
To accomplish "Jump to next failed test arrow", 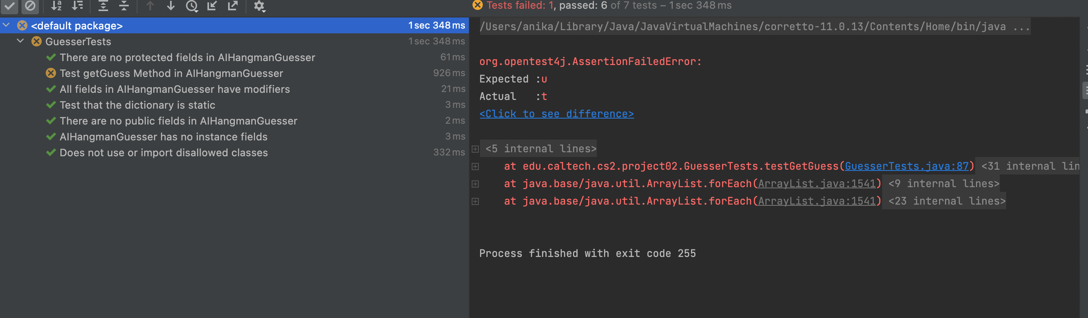I will [170, 6].
